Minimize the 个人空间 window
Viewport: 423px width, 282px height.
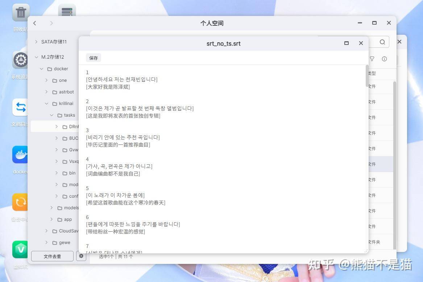tap(360, 23)
